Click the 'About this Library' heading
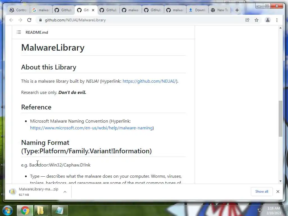The width and height of the screenshot is (288, 216). 49,67
